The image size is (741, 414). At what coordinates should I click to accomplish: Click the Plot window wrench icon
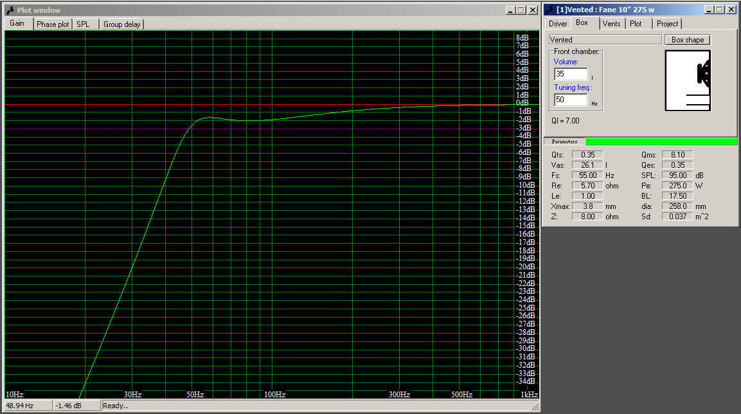click(10, 10)
